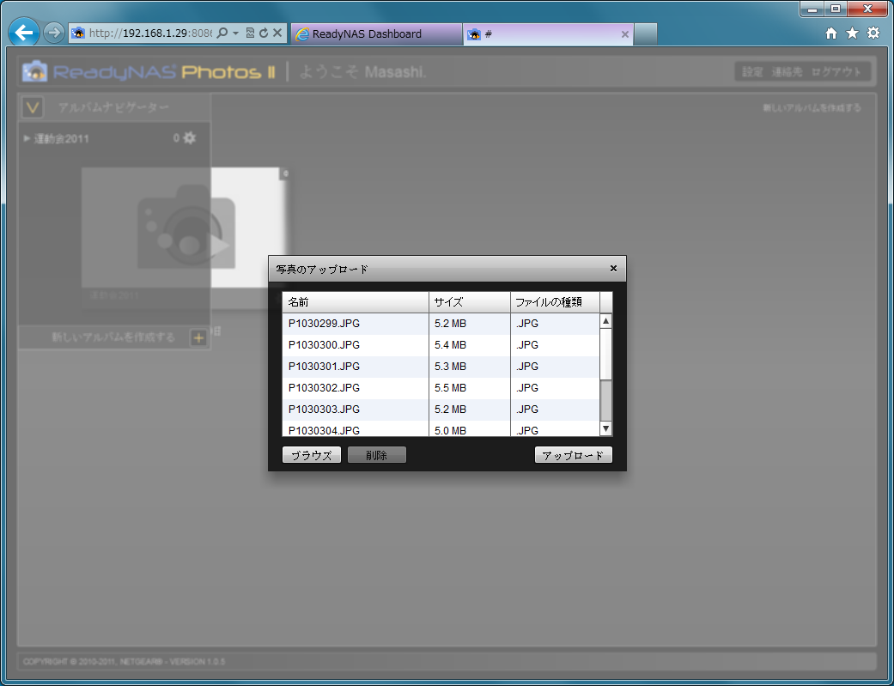This screenshot has height=686, width=894.
Task: Sort by the サイズ column header
Action: coord(469,302)
